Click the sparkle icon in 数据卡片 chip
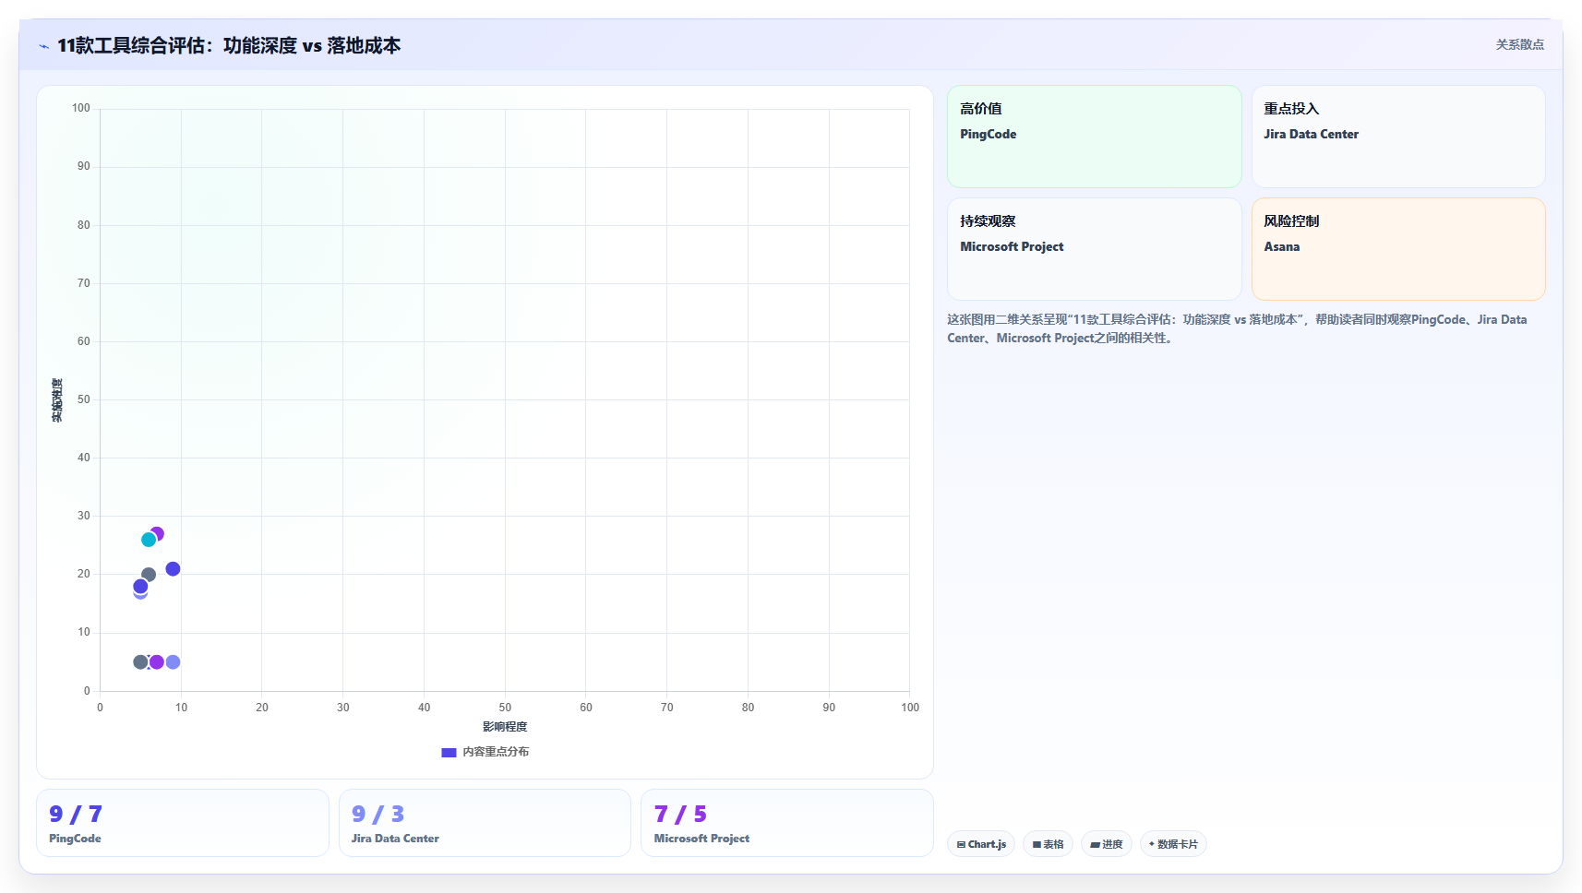The image size is (1582, 893). tap(1152, 844)
